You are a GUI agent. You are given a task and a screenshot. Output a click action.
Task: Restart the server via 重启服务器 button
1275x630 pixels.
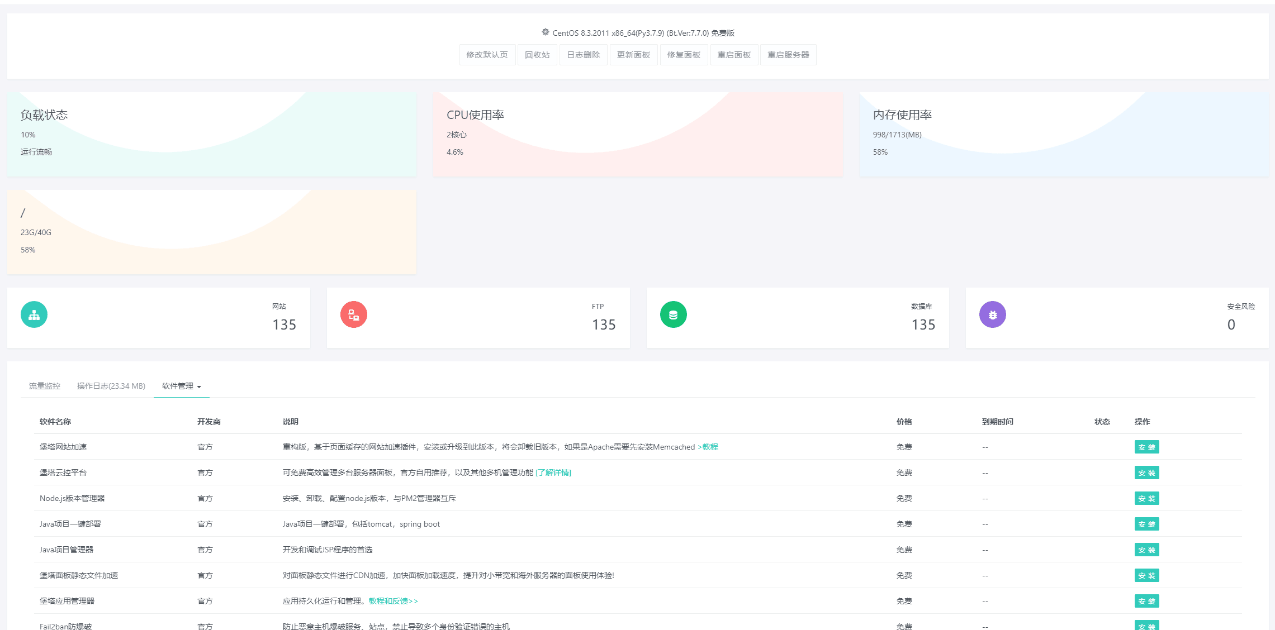(x=788, y=54)
